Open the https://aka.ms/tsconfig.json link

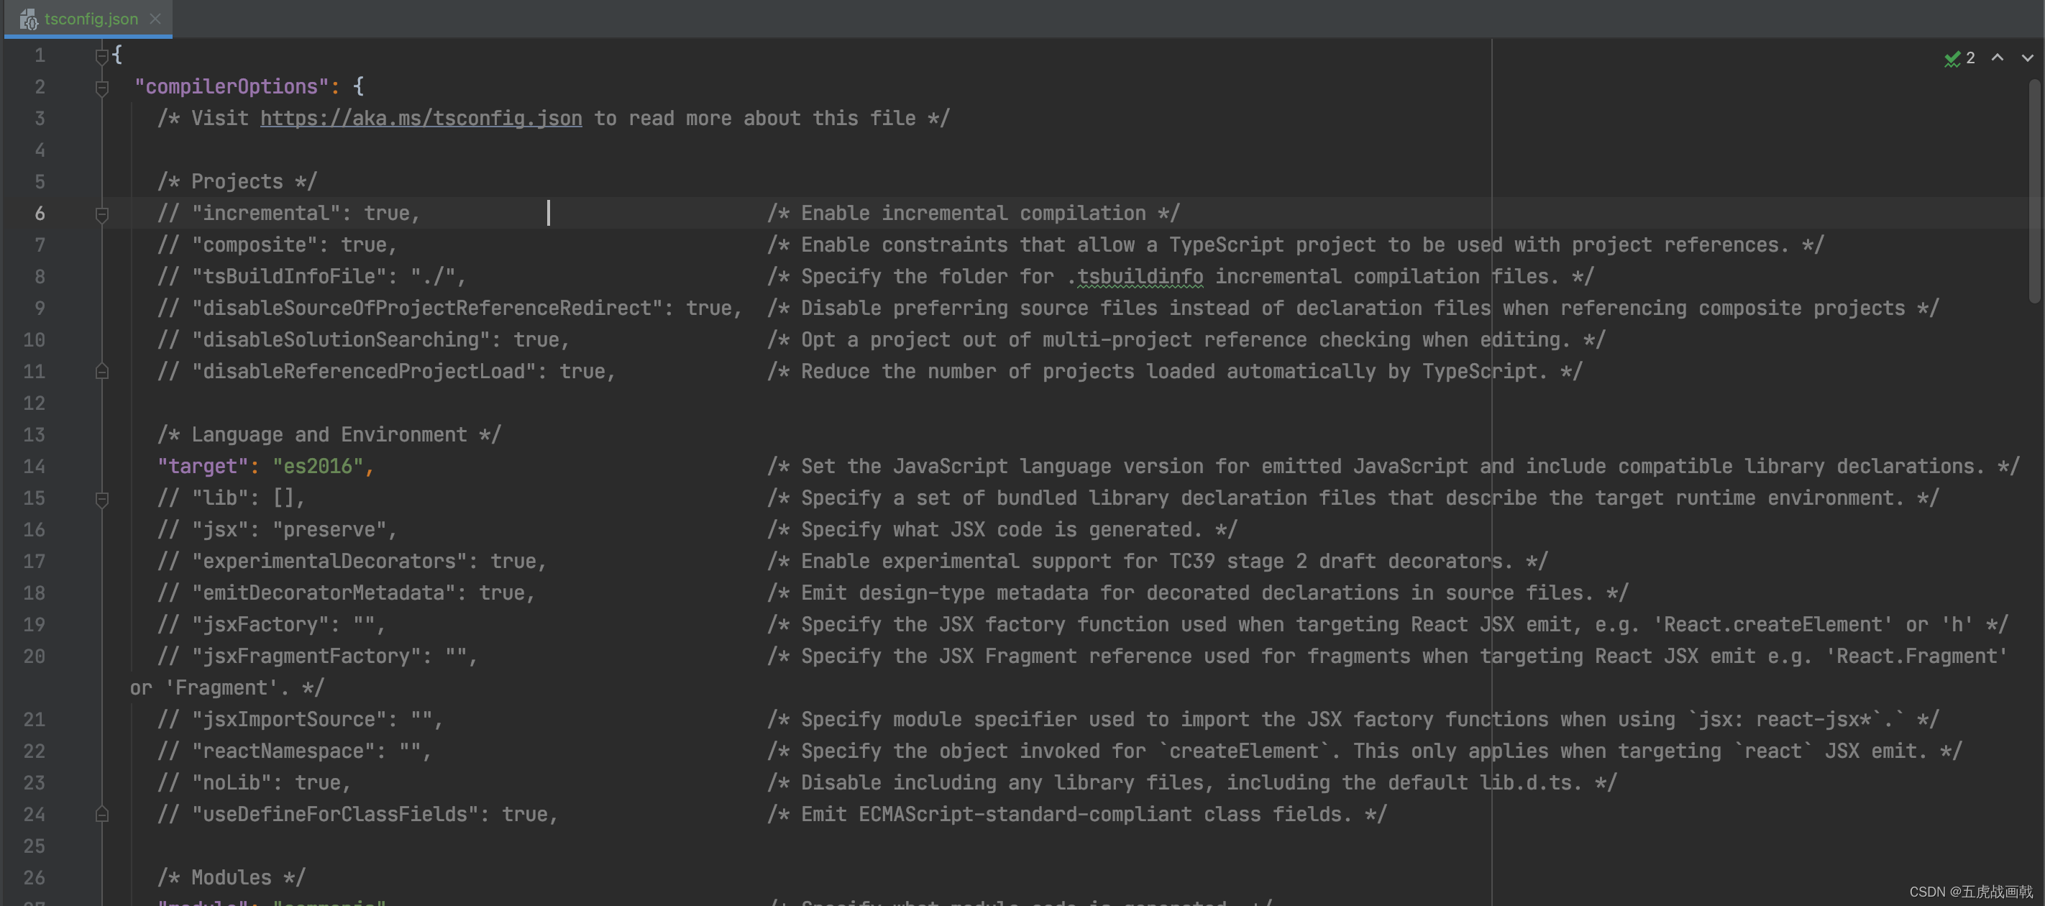(421, 119)
